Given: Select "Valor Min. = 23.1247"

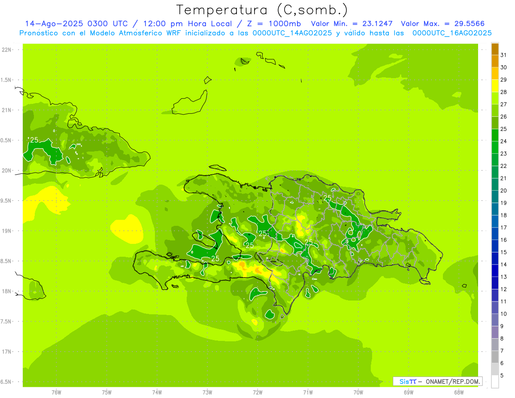Looking at the screenshot, I should tap(352, 24).
